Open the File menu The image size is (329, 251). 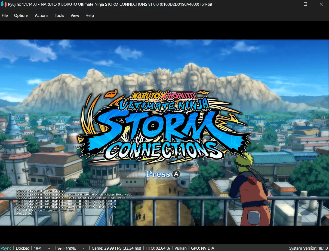point(5,16)
